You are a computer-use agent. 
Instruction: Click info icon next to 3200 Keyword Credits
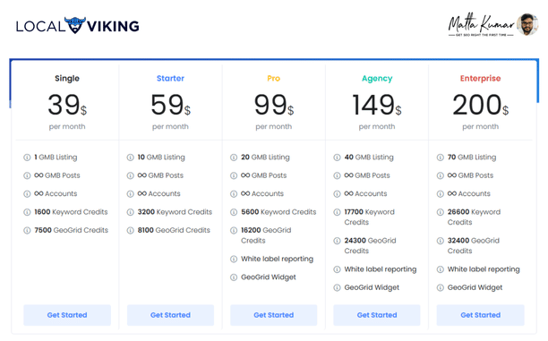pos(131,212)
